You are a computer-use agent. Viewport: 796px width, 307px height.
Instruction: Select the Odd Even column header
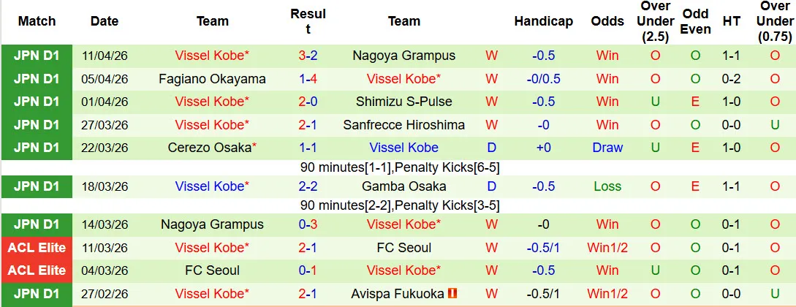[x=696, y=21]
